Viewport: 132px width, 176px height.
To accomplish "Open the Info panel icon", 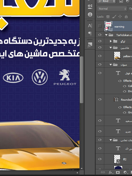I will [90, 15].
